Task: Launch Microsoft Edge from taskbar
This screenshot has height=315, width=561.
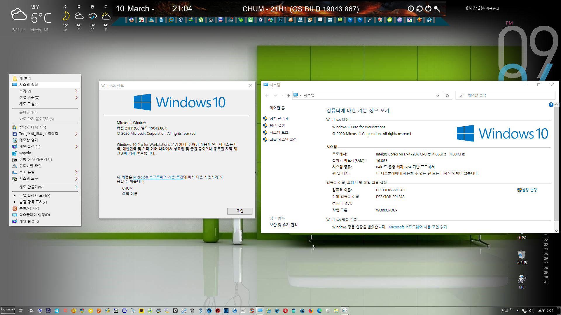Action: (x=319, y=311)
